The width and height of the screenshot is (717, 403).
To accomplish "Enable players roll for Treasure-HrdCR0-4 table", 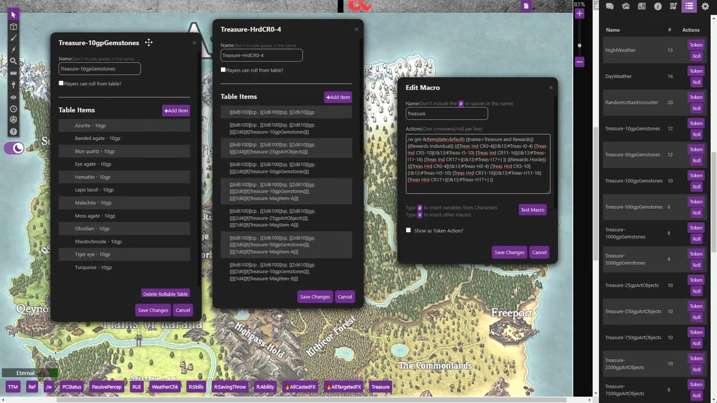I will click(223, 70).
